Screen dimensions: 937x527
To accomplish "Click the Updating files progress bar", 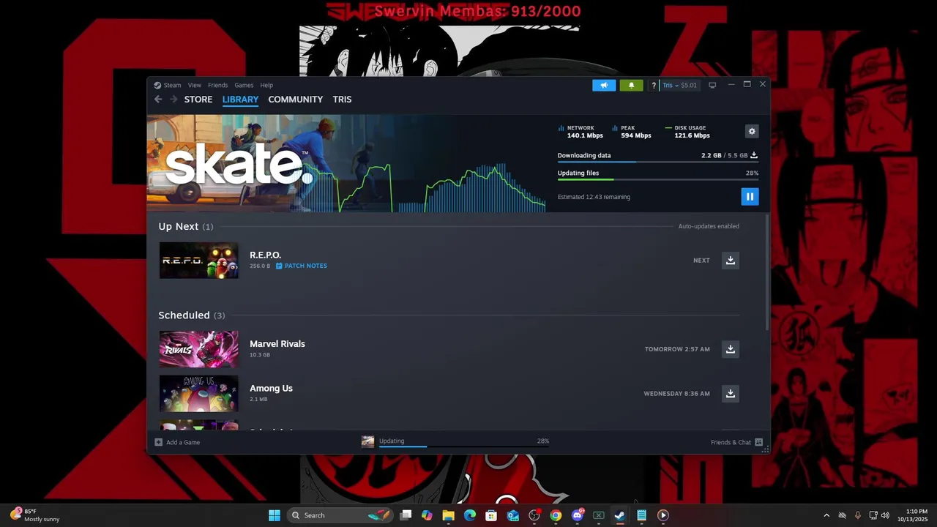I will pyautogui.click(x=657, y=179).
